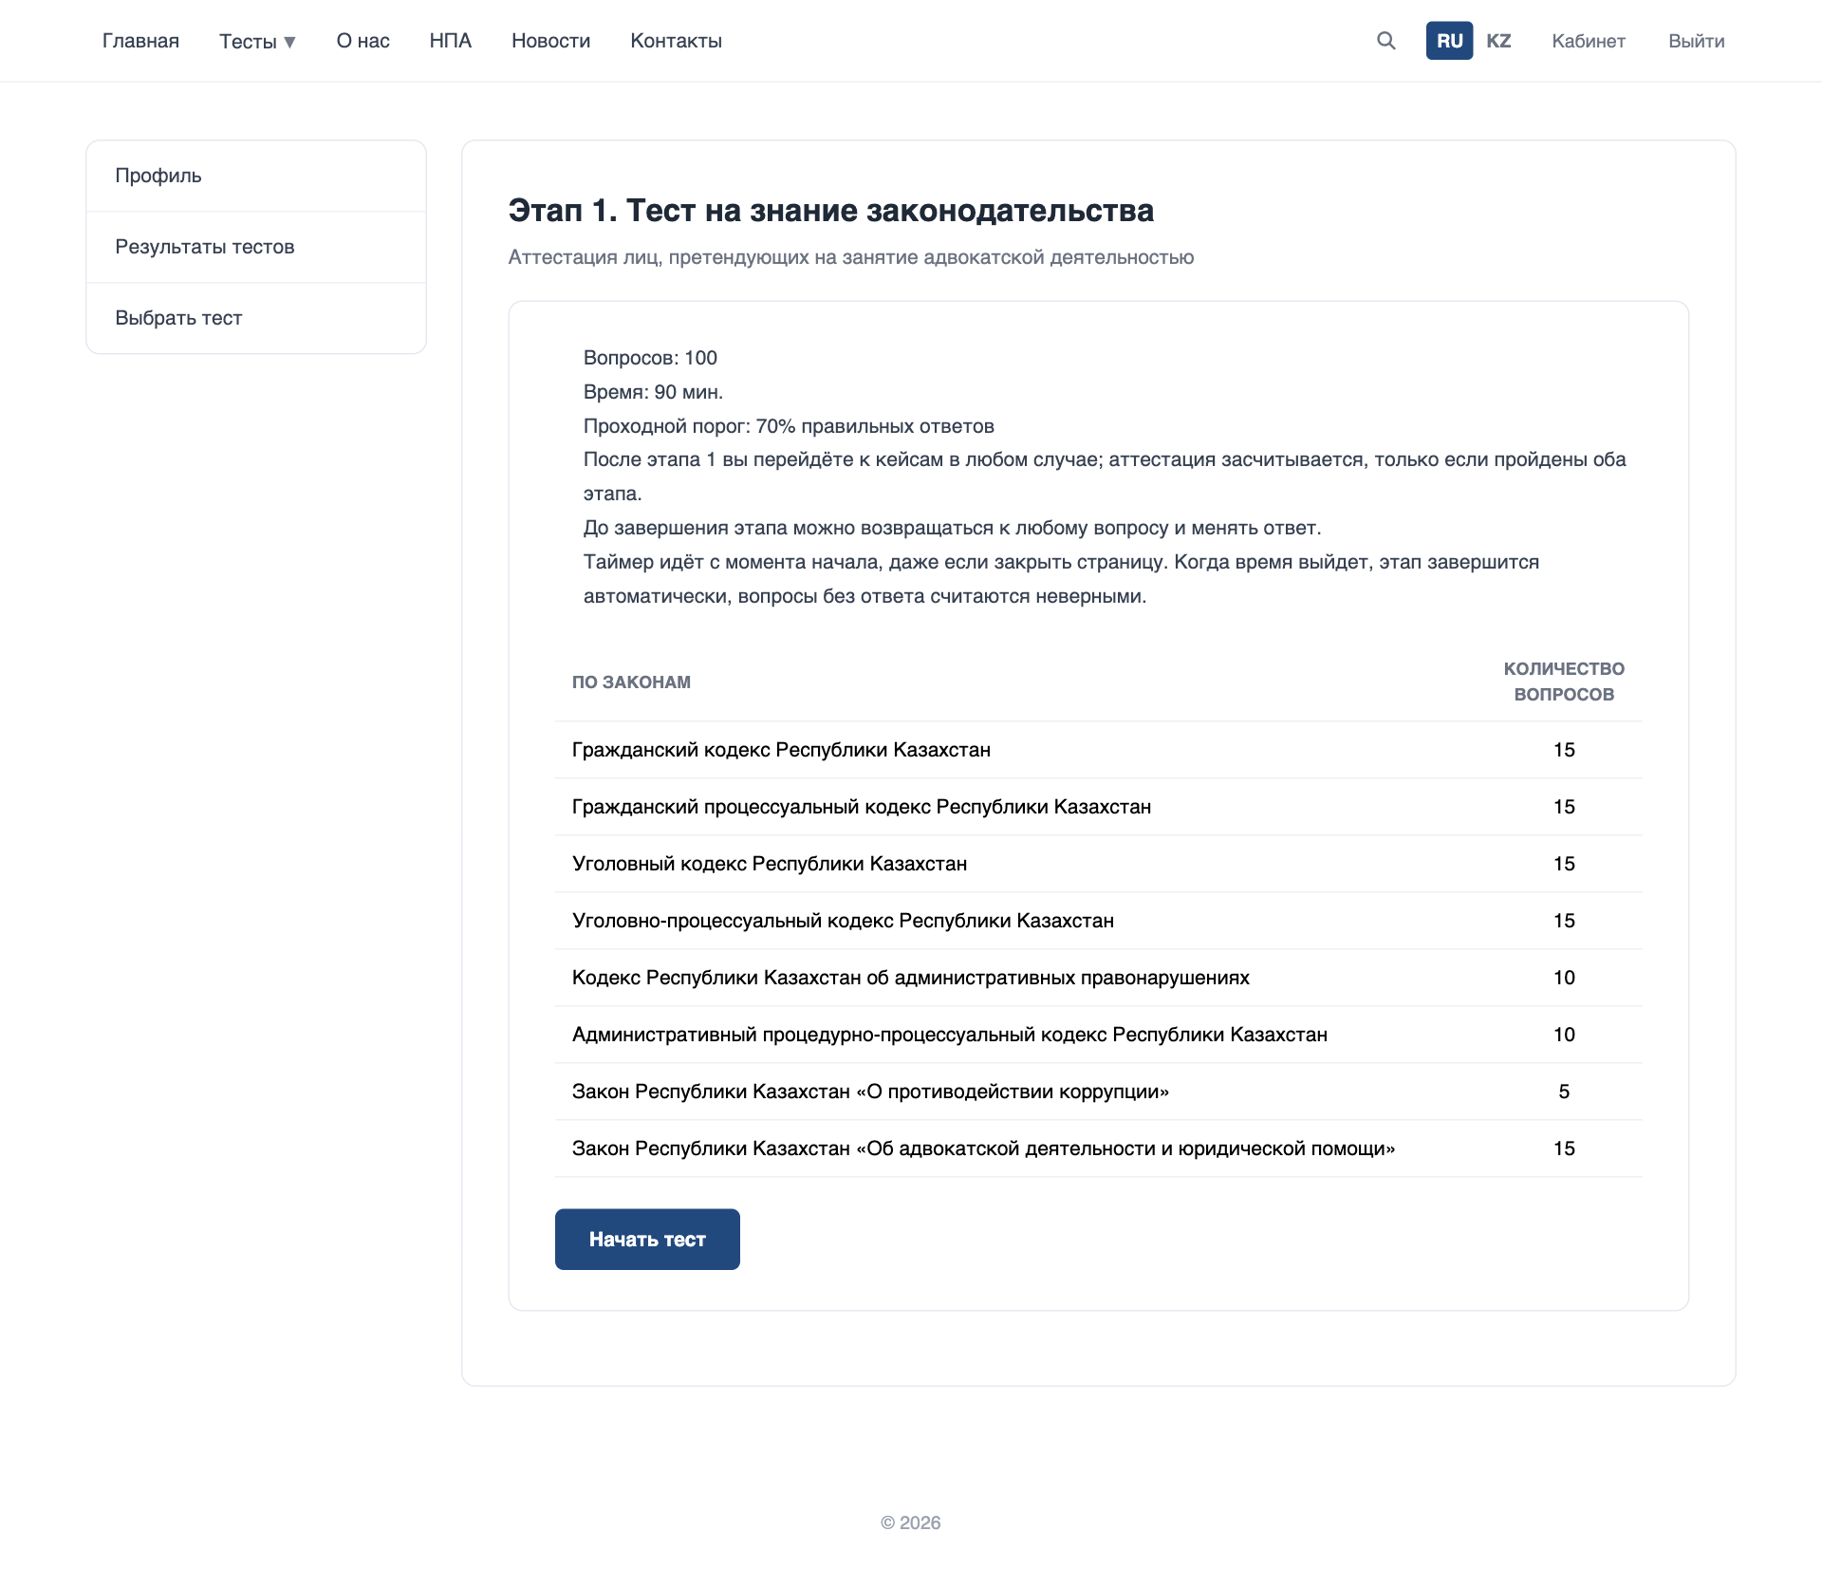Click the © 2026 footer text

click(911, 1522)
